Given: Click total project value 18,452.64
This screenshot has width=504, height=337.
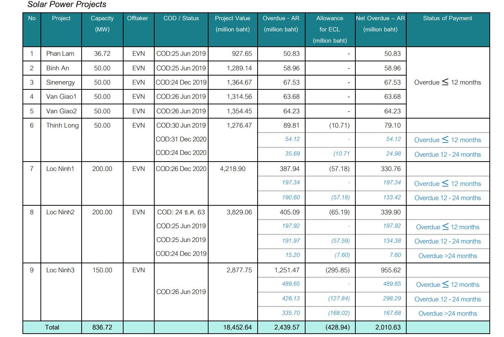Looking at the screenshot, I should coord(237,327).
